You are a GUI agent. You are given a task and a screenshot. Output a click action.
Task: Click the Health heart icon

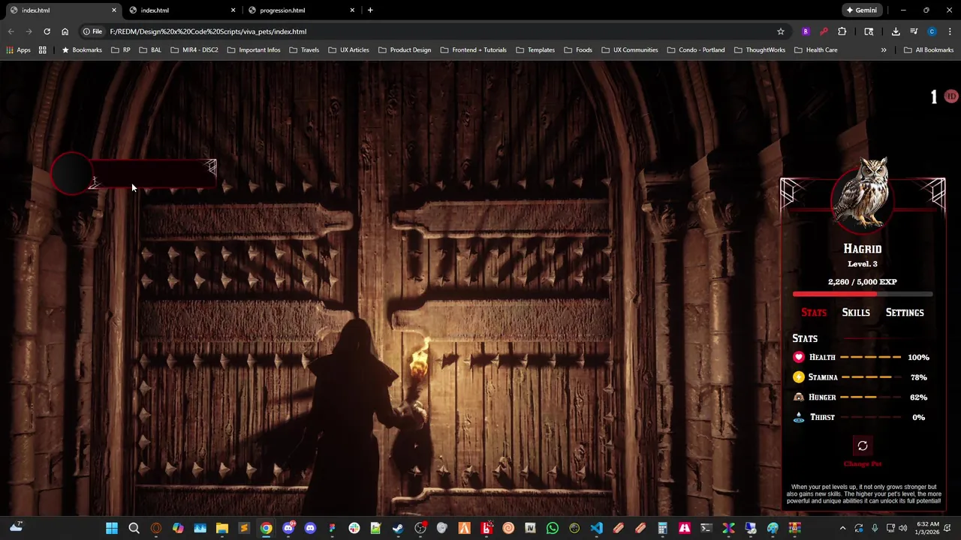coord(799,358)
